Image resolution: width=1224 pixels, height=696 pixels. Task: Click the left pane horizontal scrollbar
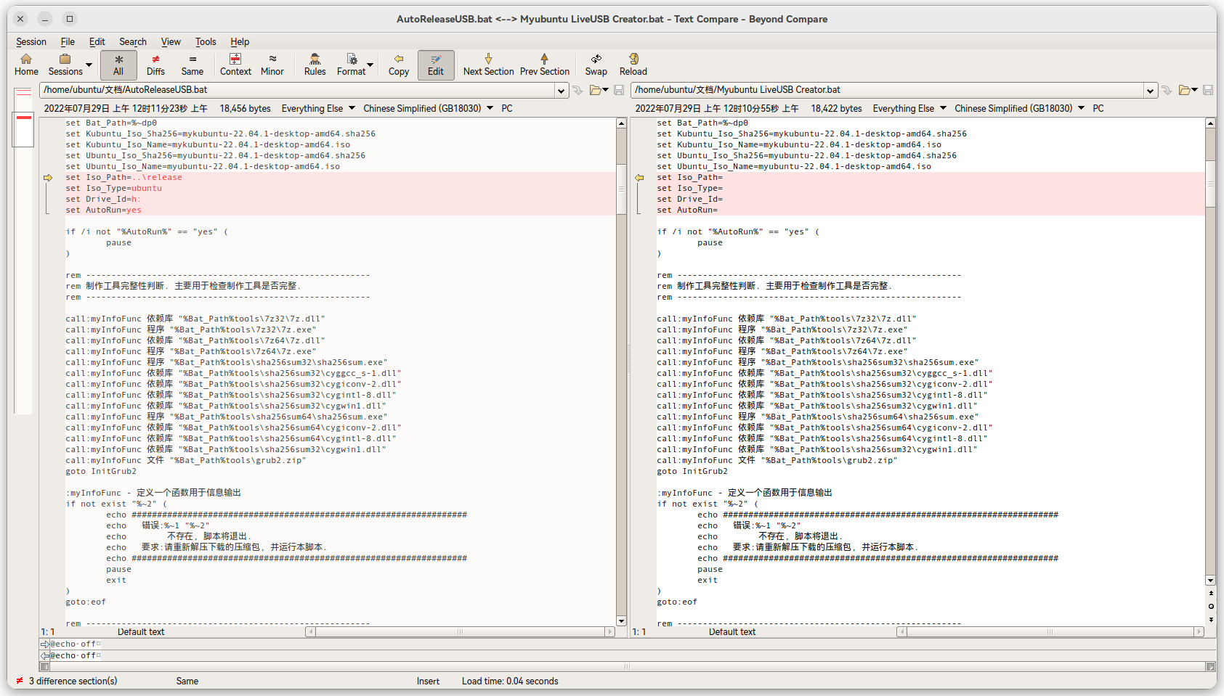point(460,632)
